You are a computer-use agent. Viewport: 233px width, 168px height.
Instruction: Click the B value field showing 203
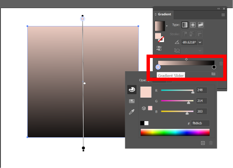201,111
